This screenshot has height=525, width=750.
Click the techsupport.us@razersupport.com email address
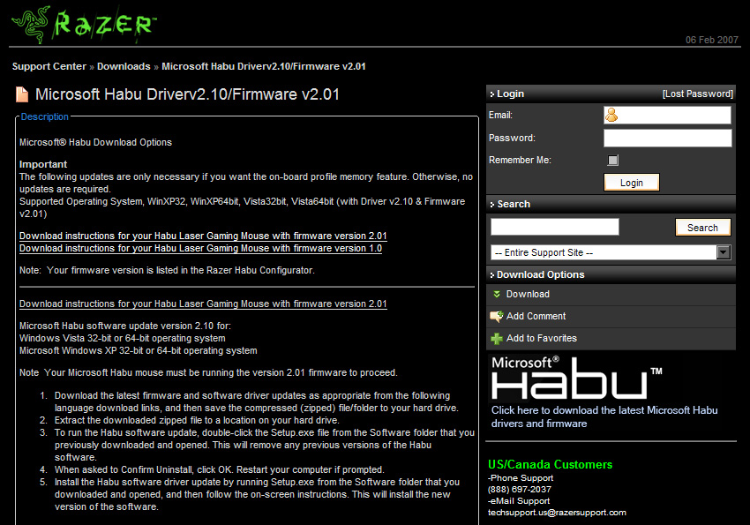(x=557, y=513)
